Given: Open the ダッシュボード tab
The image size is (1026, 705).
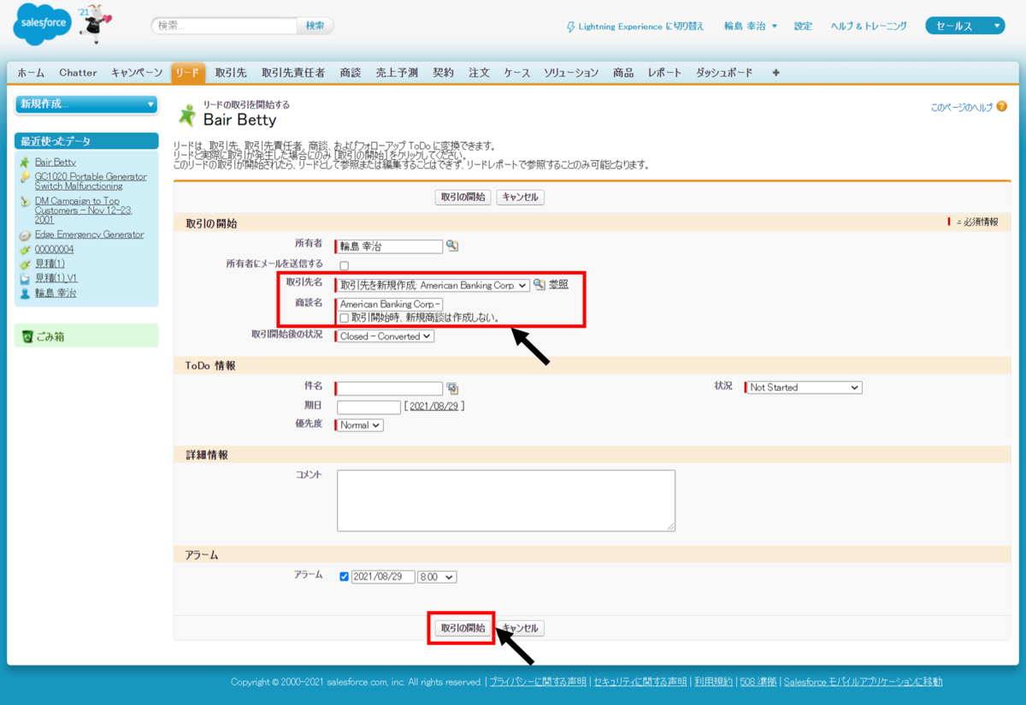Looking at the screenshot, I should (x=724, y=73).
